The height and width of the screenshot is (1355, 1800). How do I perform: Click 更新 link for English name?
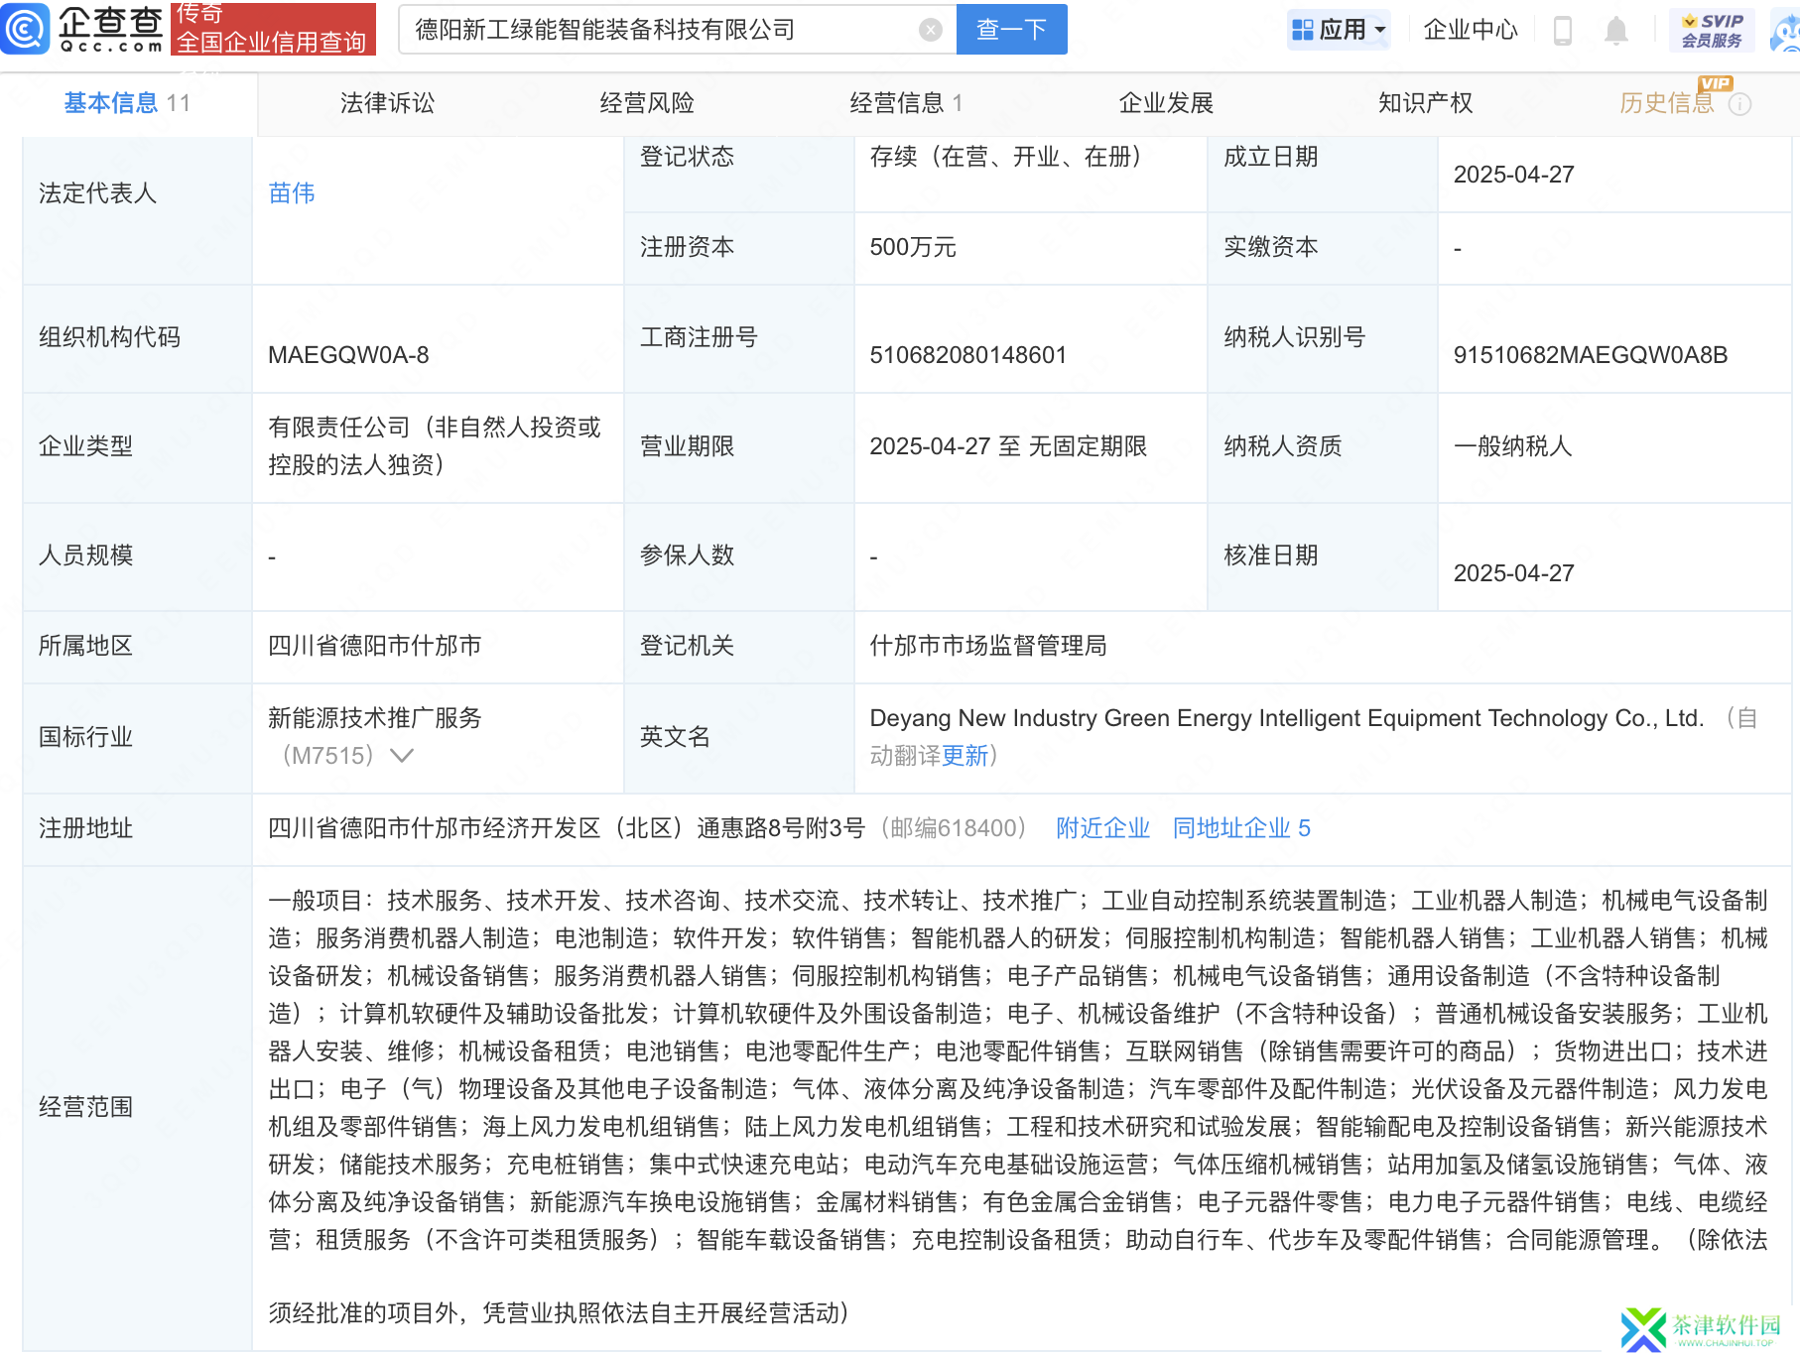964,756
